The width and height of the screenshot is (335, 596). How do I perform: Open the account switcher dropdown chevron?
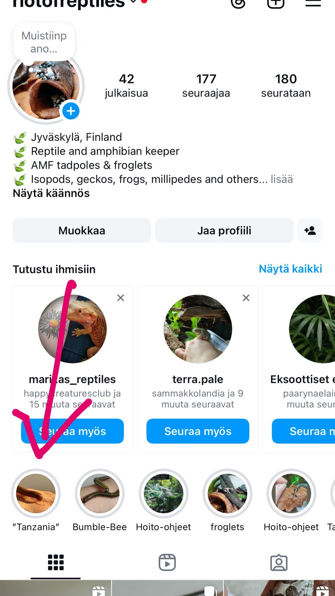coord(133,2)
